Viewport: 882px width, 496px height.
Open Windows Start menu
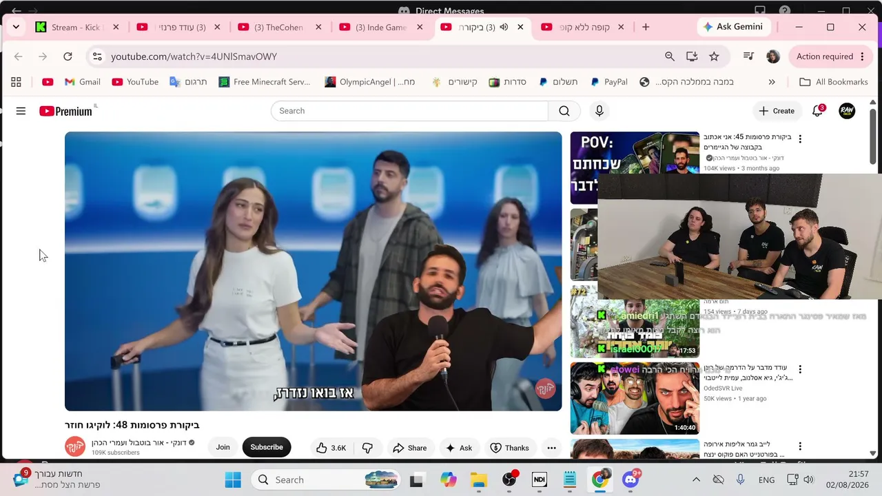click(x=233, y=480)
